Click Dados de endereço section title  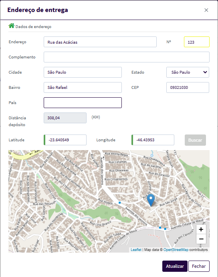click(x=33, y=27)
